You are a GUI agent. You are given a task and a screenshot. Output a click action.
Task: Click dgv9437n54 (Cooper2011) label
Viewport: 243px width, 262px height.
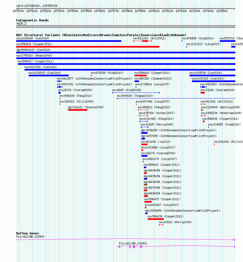(x=162, y=188)
